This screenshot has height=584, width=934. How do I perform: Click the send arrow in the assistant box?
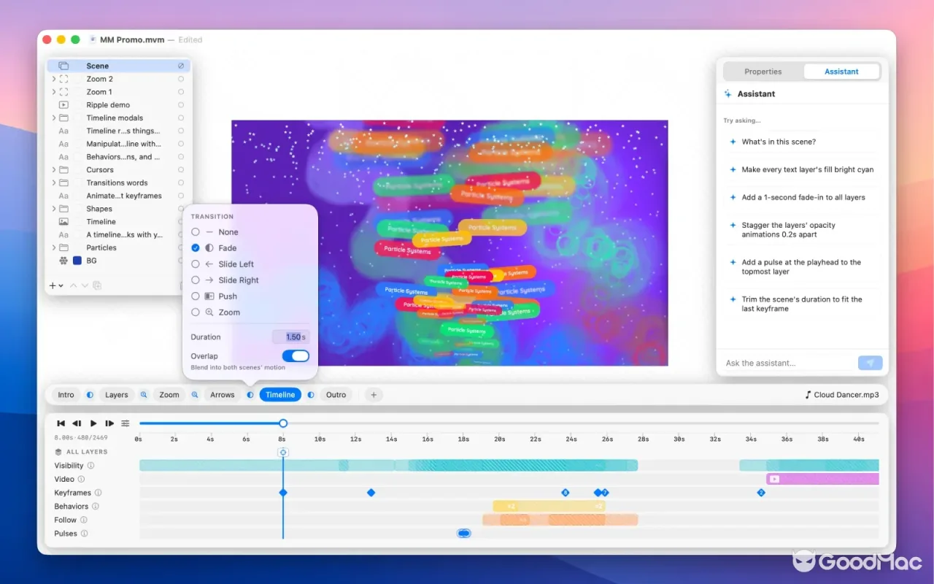pyautogui.click(x=870, y=363)
